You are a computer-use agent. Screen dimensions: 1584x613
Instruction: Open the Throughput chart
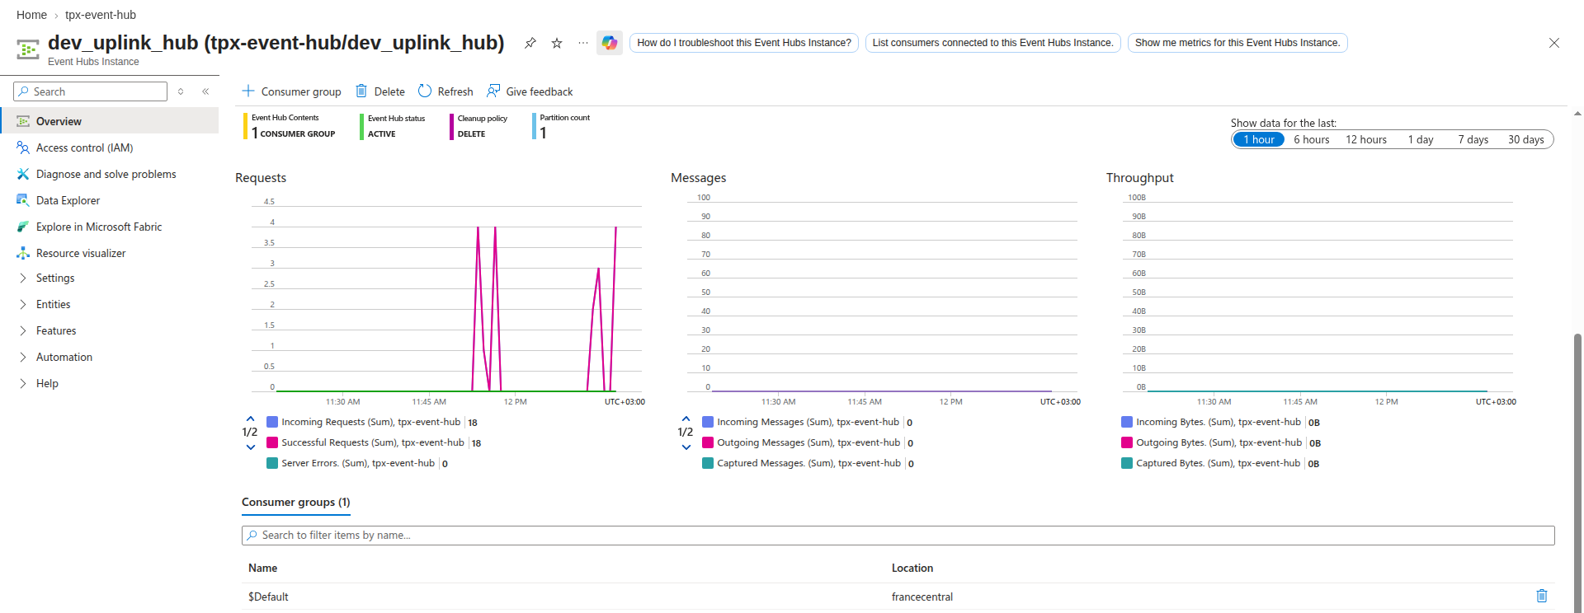[1318, 297]
